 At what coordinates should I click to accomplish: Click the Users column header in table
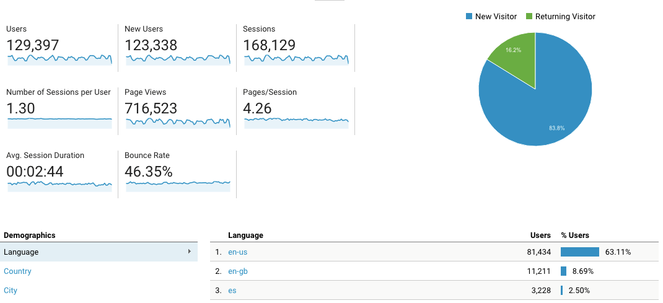coord(541,235)
